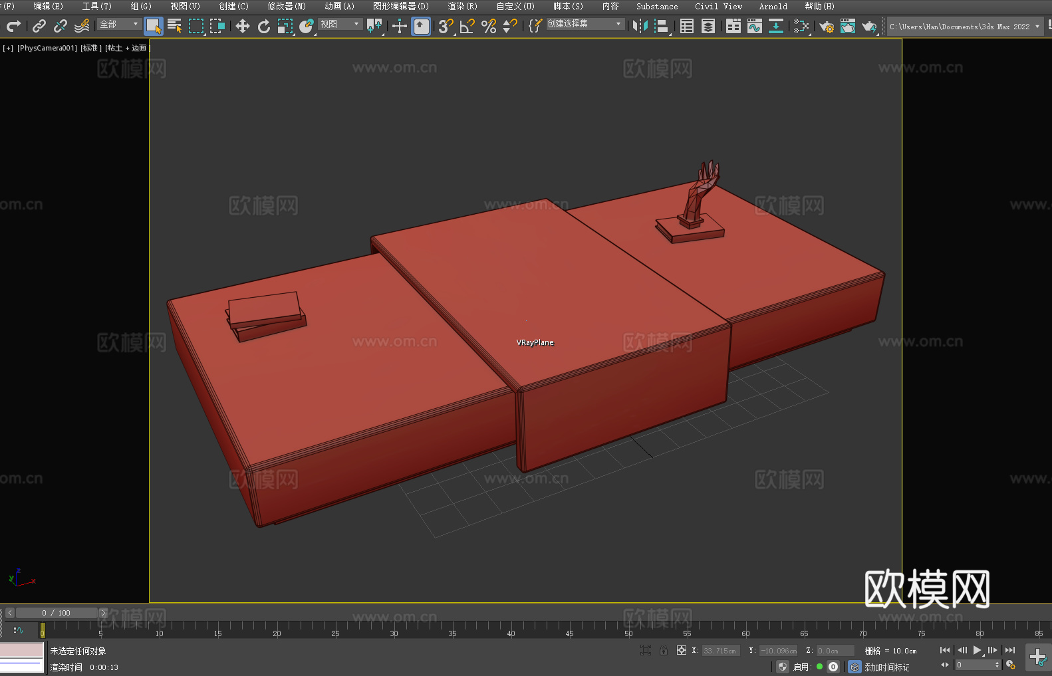
Task: Select the Bind to Space Warp tool
Action: (82, 26)
